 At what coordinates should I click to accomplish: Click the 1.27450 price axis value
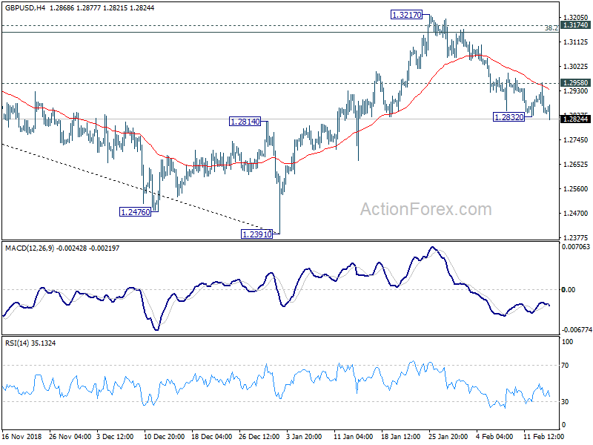[576, 140]
